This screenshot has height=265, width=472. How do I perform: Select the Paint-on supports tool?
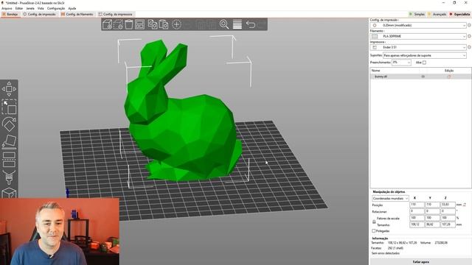pos(9,177)
